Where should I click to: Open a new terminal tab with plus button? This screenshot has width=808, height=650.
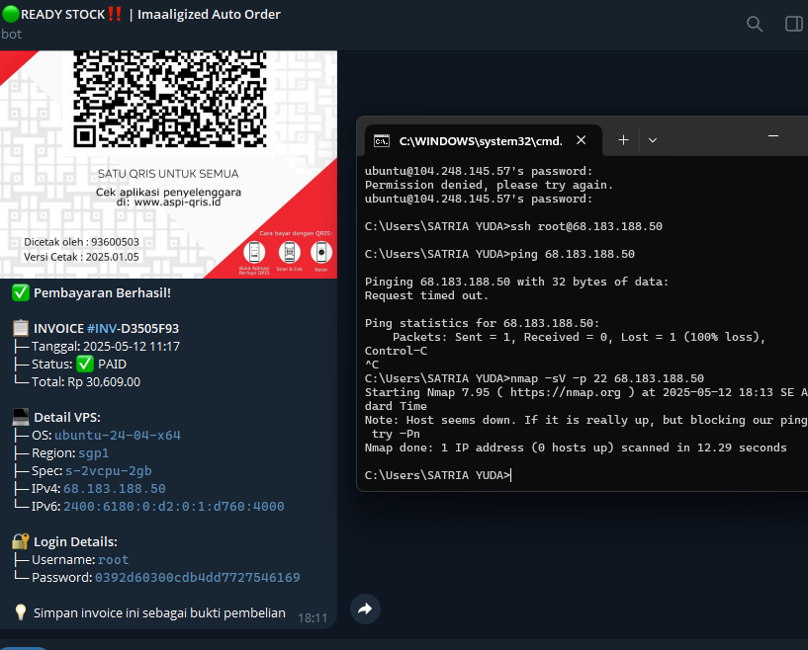tap(623, 140)
